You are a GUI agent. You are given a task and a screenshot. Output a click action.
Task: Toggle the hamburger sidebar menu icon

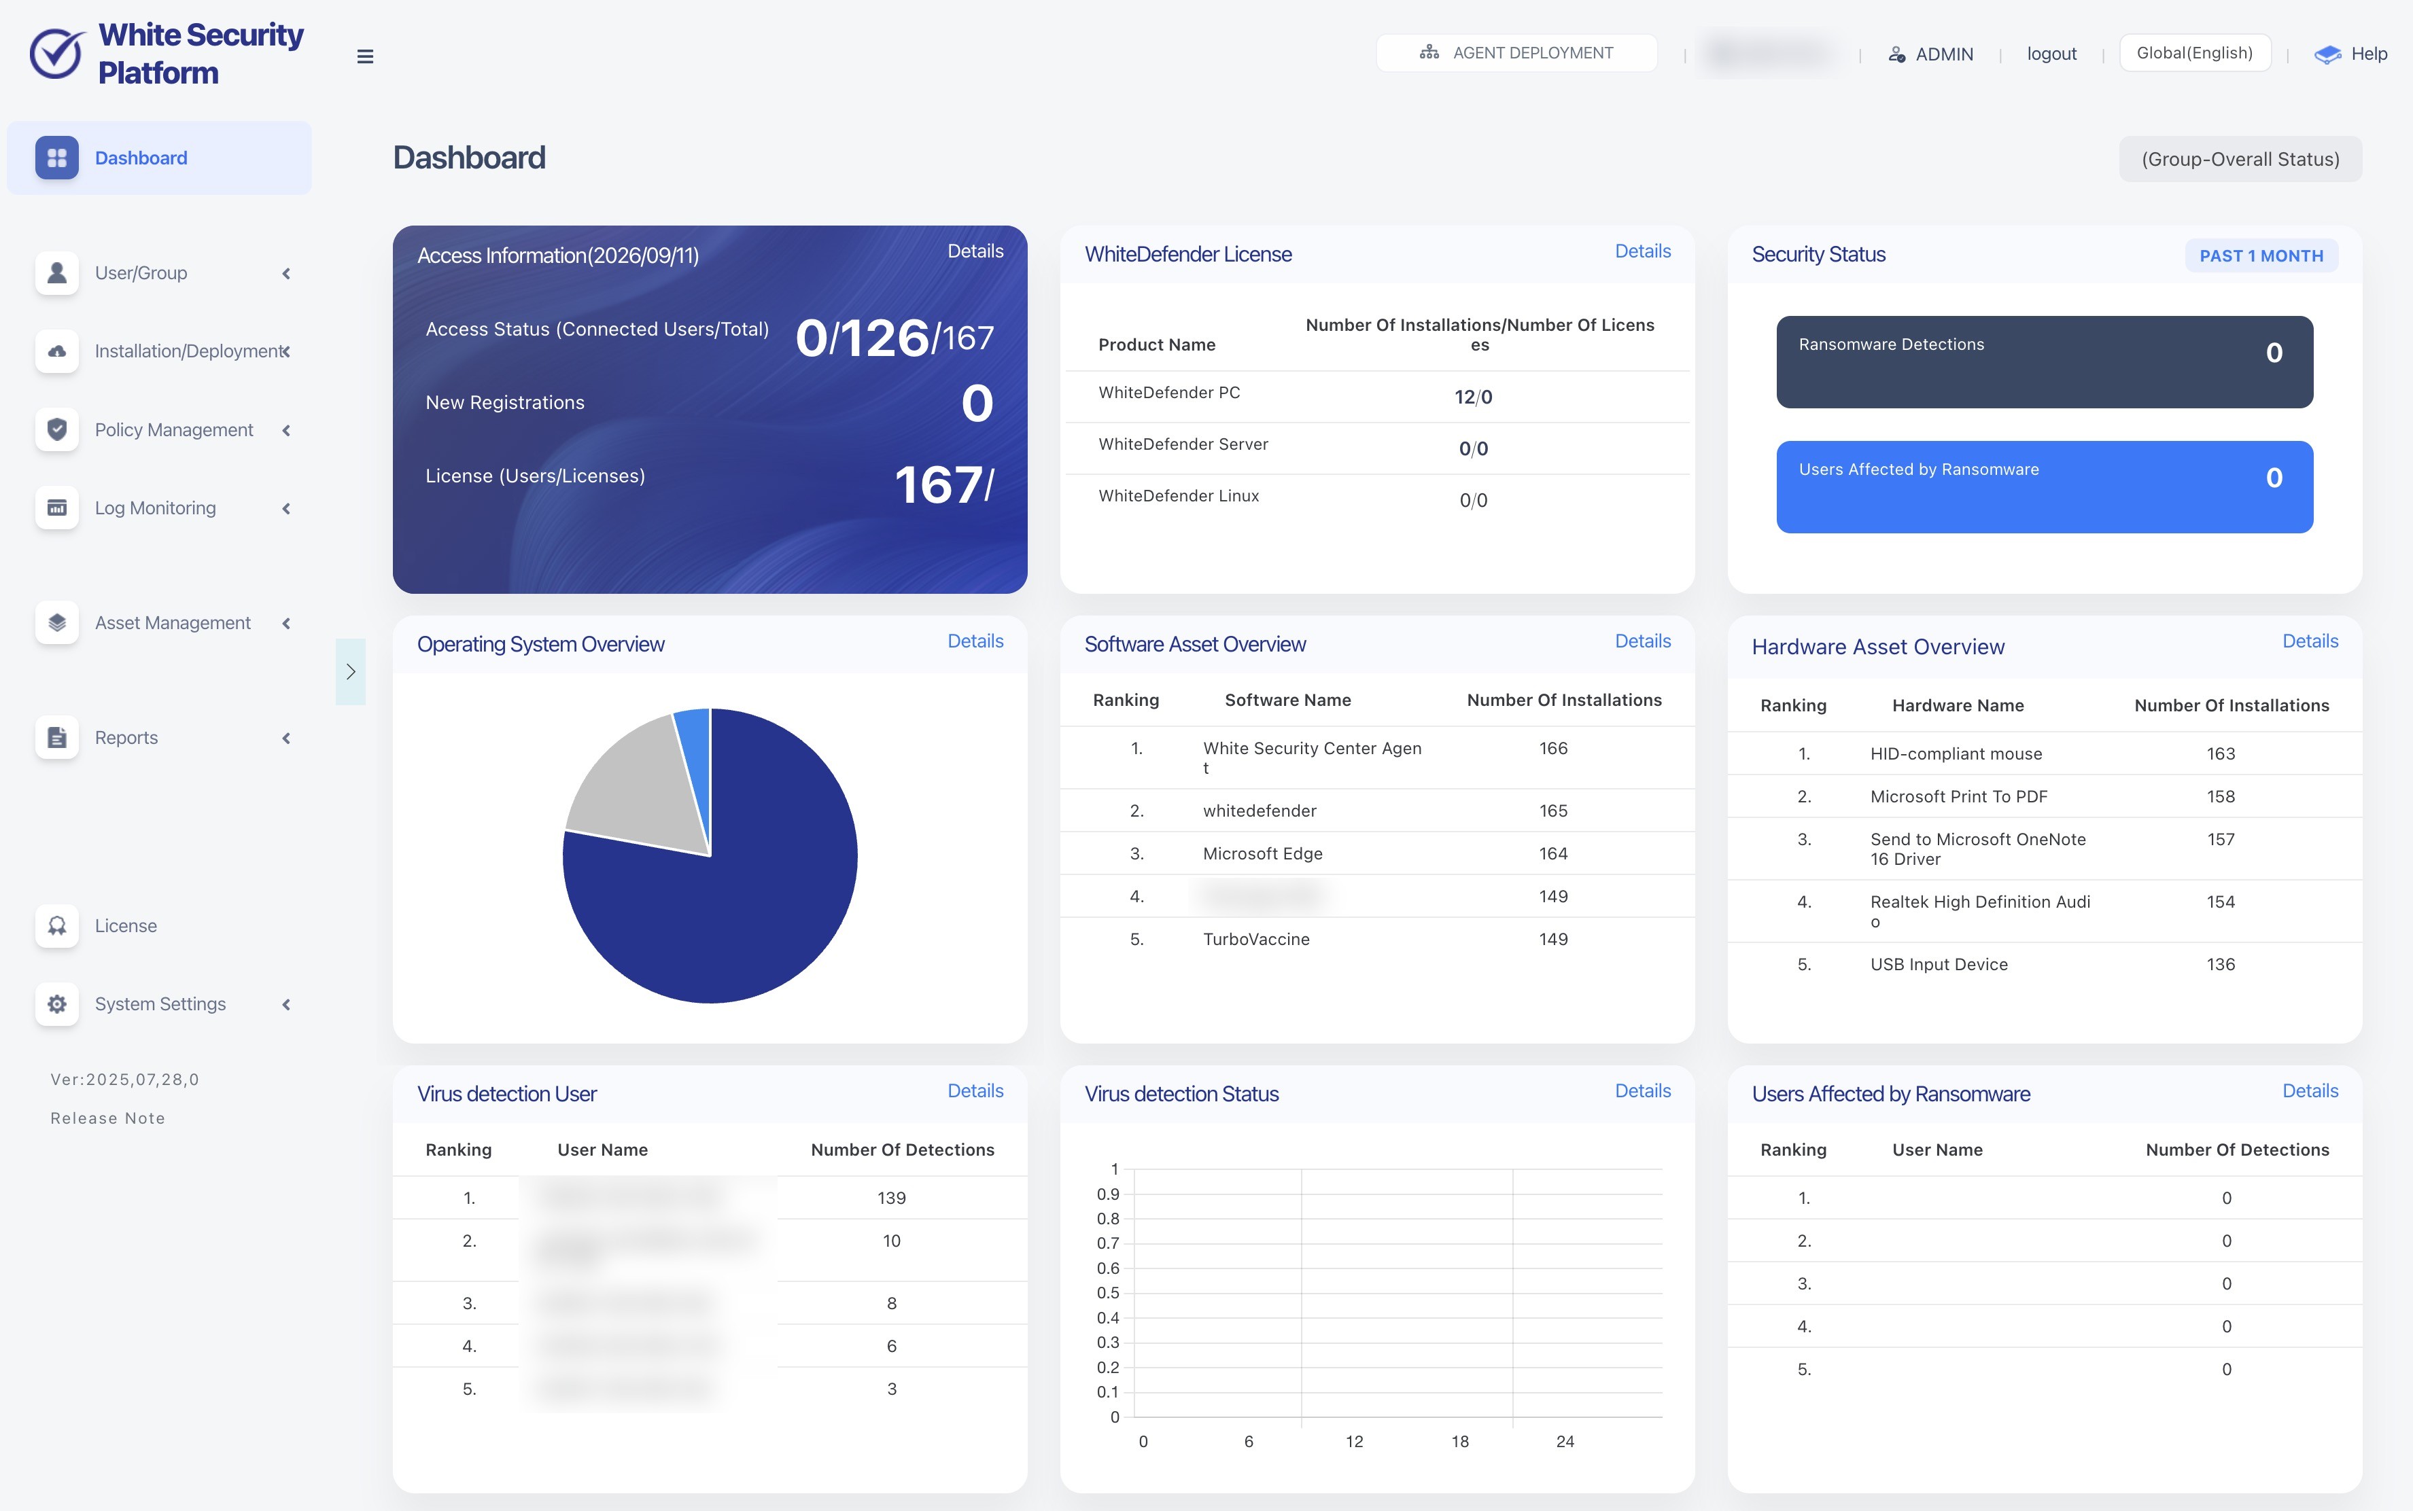365,56
